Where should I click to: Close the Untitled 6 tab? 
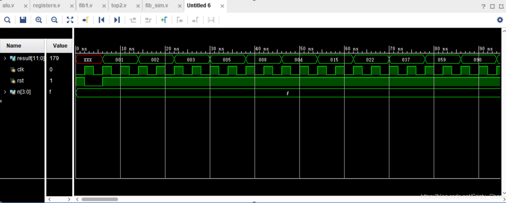pos(222,6)
